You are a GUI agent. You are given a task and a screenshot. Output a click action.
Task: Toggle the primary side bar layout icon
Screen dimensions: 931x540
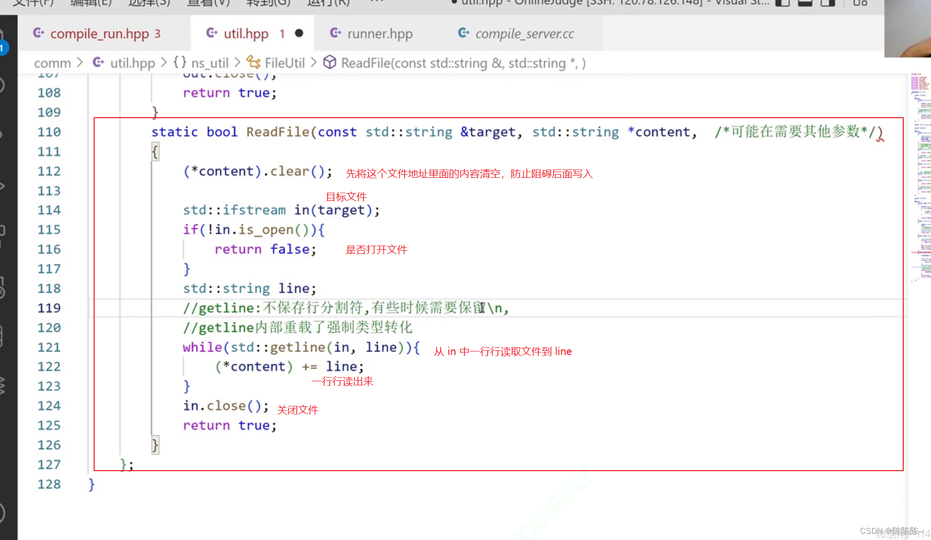click(782, 3)
